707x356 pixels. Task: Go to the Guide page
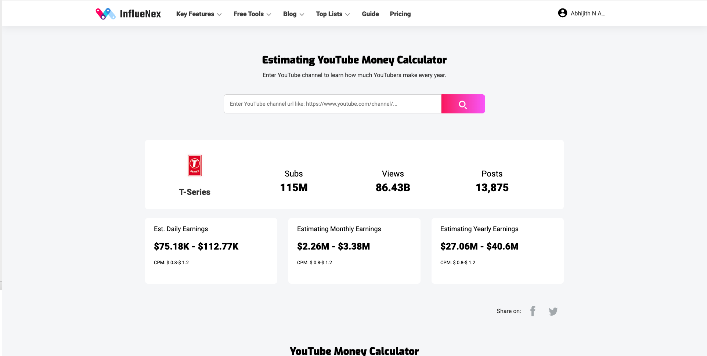(x=370, y=14)
